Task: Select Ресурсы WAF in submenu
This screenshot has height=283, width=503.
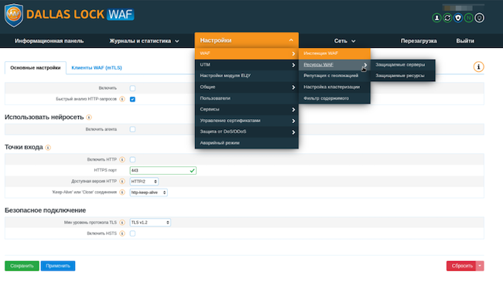Action: 334,65
